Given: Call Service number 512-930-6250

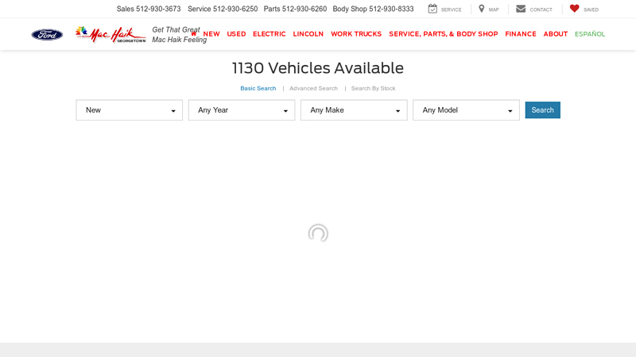Looking at the screenshot, I should click(235, 9).
